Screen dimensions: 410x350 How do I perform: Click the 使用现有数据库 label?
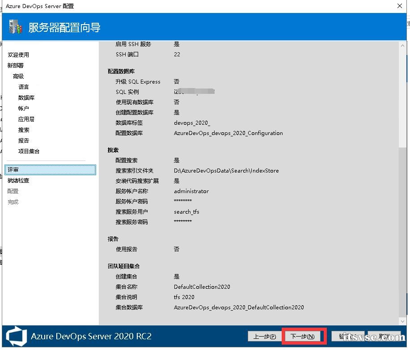[135, 102]
